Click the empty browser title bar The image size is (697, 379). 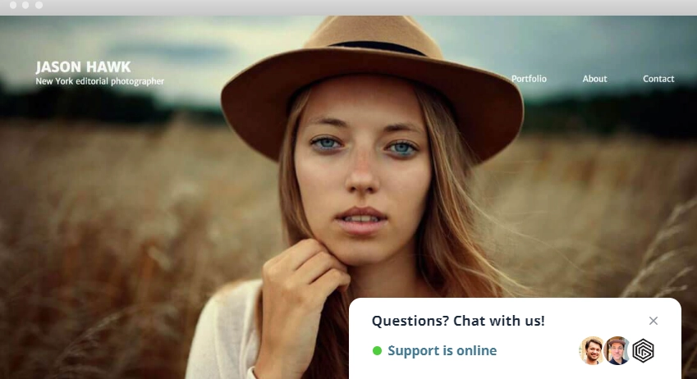pyautogui.click(x=355, y=7)
